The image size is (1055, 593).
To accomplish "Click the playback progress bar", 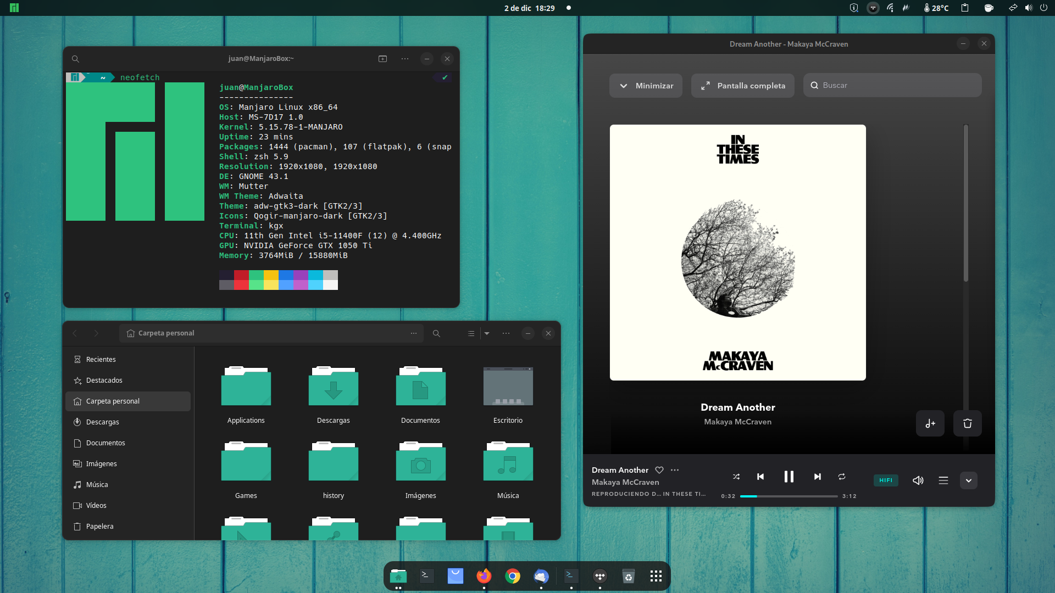I will click(789, 496).
